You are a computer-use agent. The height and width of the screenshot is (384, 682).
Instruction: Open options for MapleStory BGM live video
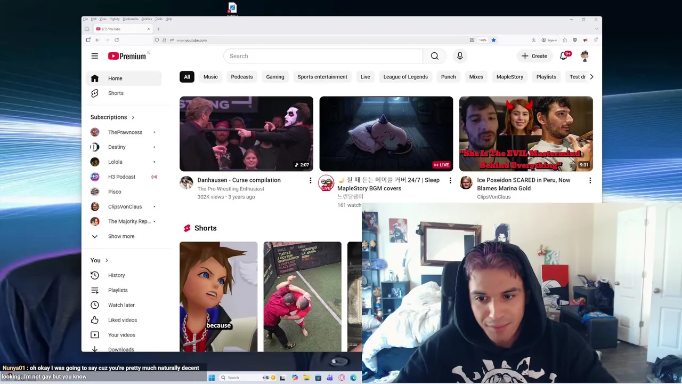pyautogui.click(x=450, y=181)
